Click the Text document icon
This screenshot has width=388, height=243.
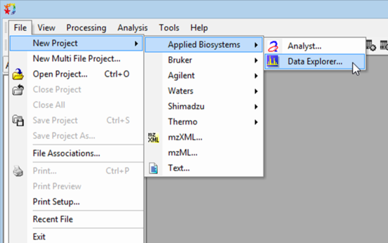[x=154, y=168]
